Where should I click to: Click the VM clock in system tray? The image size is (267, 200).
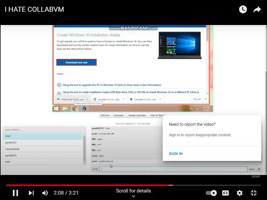[x=206, y=109]
